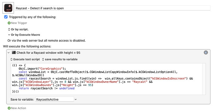Open the action gear menu
This screenshot has height=112, width=213.
(x=206, y=52)
